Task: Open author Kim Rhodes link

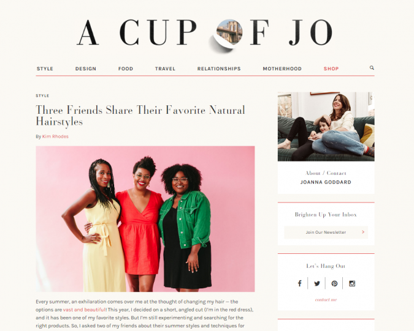Action: pyautogui.click(x=55, y=136)
